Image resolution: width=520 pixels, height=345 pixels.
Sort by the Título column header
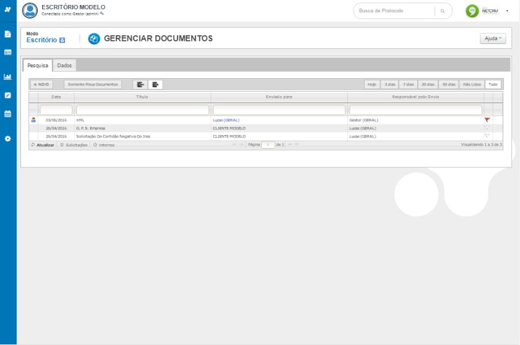pos(142,97)
